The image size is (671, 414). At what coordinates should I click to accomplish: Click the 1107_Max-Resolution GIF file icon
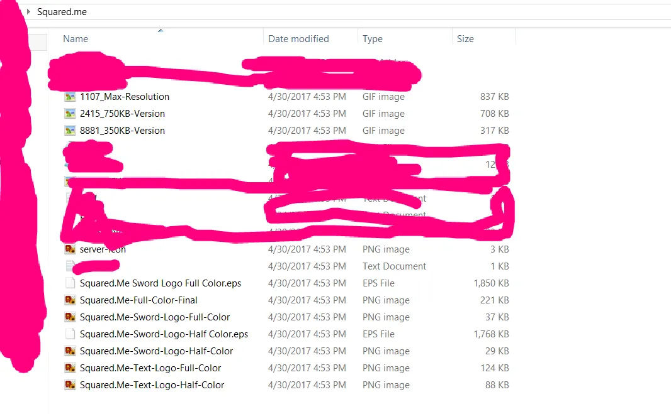pyautogui.click(x=70, y=97)
